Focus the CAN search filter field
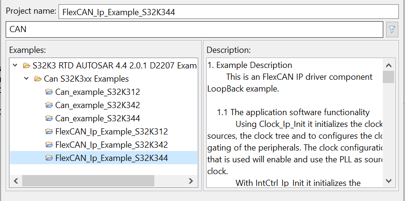Screen dimensions: 405x201 (194, 29)
